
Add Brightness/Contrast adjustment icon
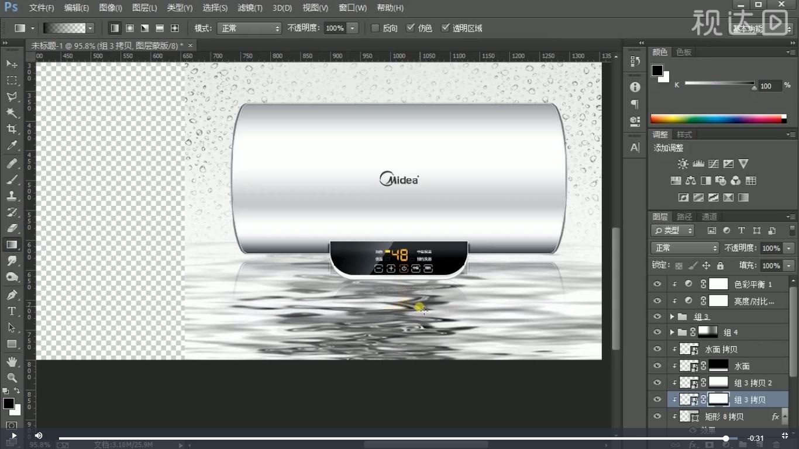click(683, 164)
